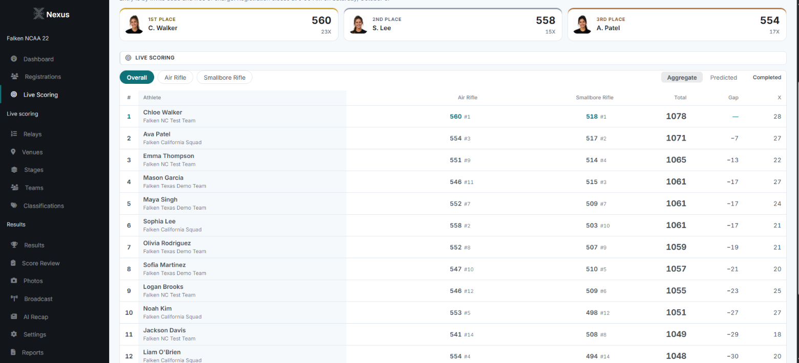Select the Aggregate view toggle
Viewport: 799px width, 363px height.
[x=682, y=77]
